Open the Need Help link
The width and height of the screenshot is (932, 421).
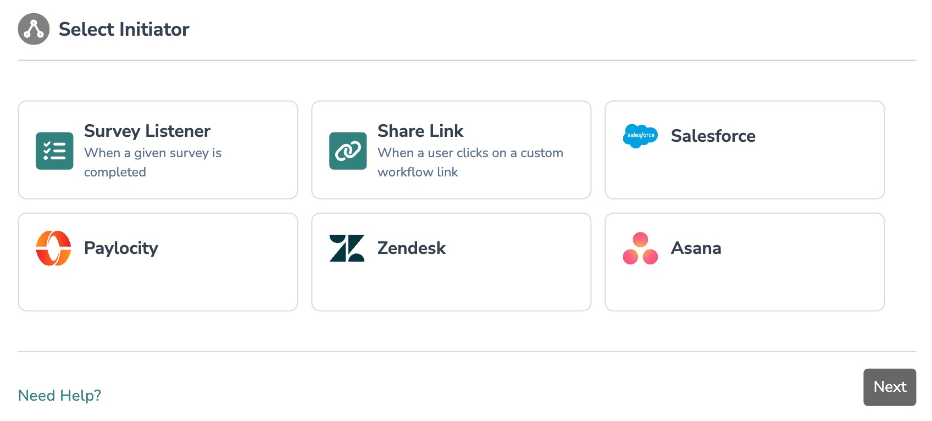[59, 395]
